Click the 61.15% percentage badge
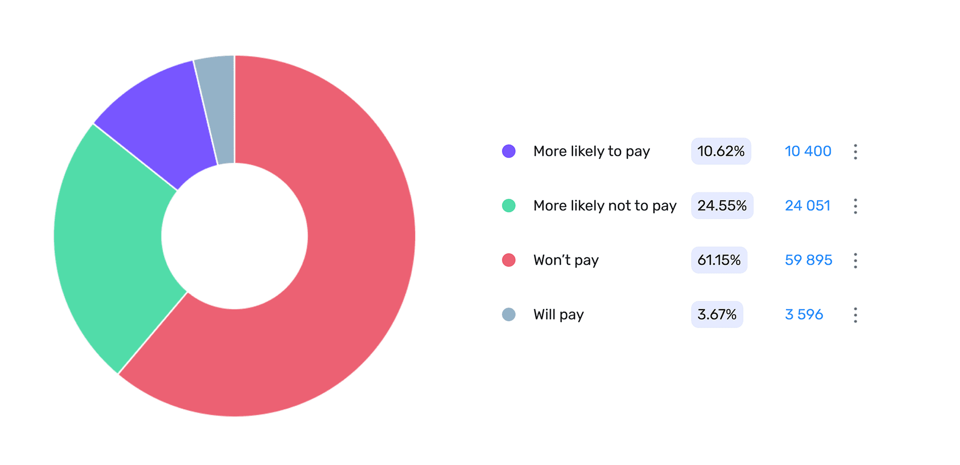 tap(719, 260)
